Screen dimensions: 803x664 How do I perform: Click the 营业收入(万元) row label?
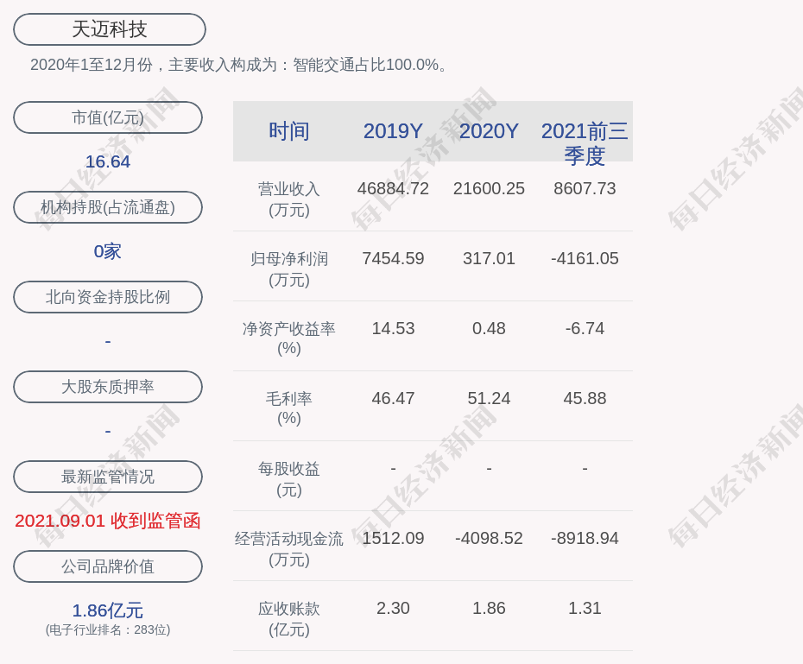point(289,199)
